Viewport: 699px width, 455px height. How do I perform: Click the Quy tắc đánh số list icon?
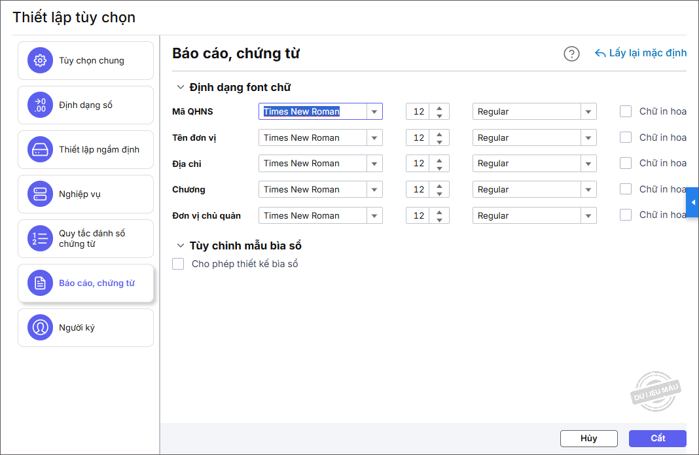40,239
